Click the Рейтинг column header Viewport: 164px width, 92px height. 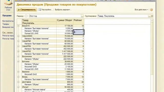pos(79,20)
